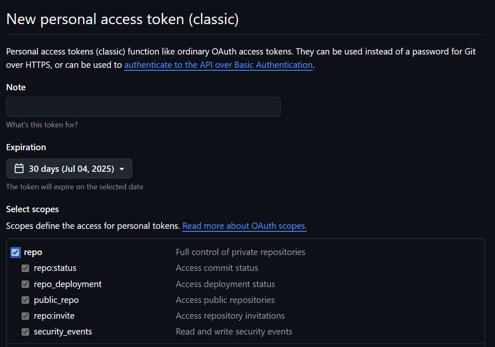Toggle the public_repo checkbox
This screenshot has height=347, width=495.
click(x=25, y=300)
